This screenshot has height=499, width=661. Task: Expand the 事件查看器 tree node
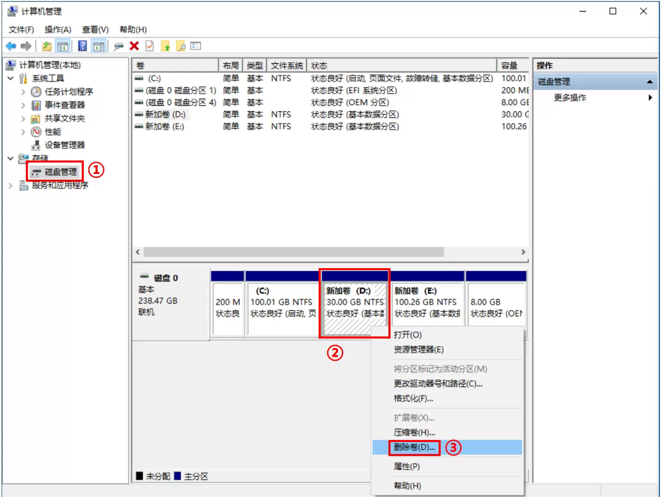pos(22,105)
